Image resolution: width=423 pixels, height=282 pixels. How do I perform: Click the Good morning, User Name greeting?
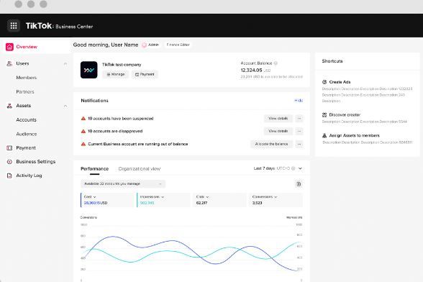106,45
